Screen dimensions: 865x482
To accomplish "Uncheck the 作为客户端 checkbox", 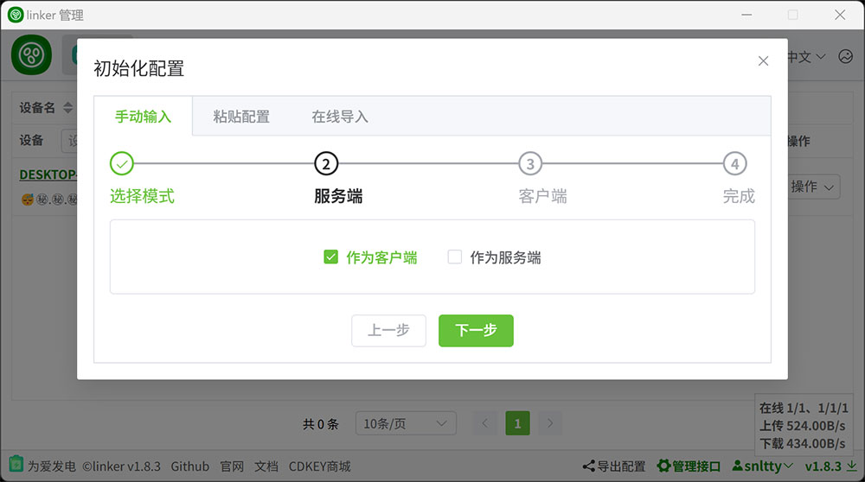I will 330,257.
